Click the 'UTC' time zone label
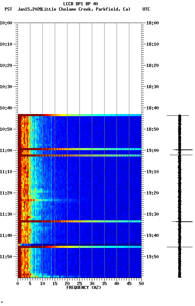The width and height of the screenshot is (195, 306). (x=146, y=9)
